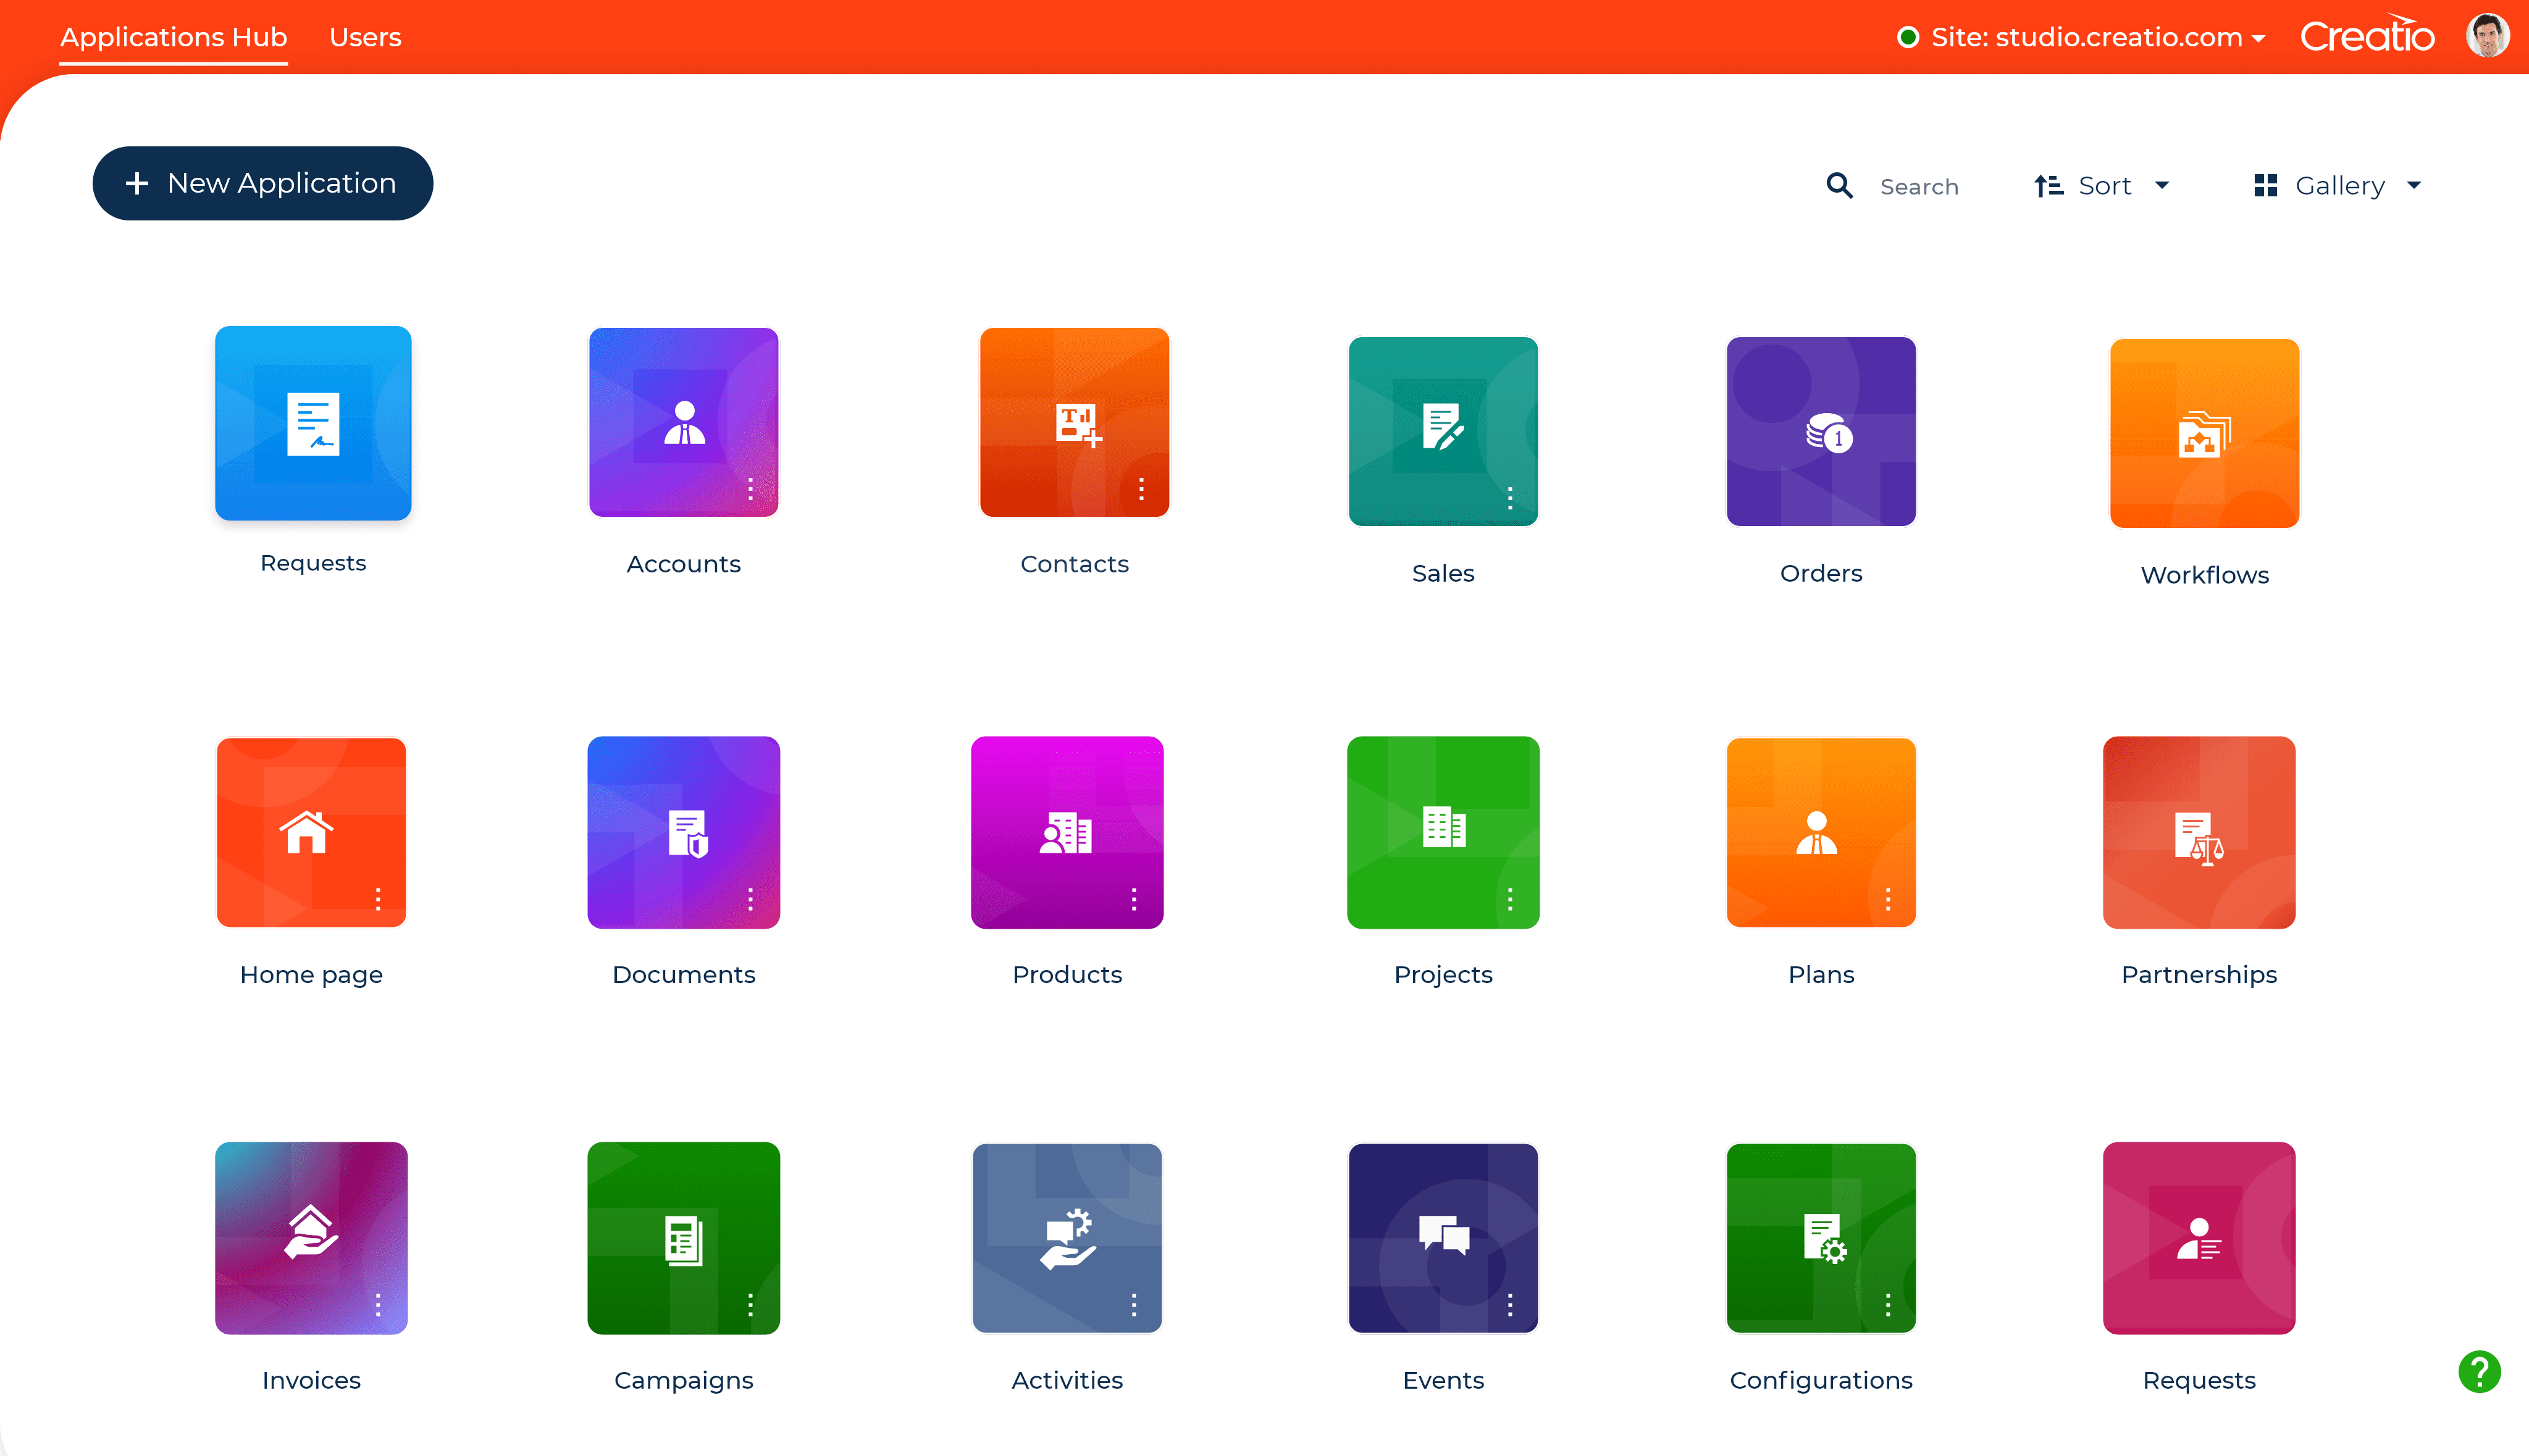Open the Invoices application
This screenshot has width=2529, height=1456.
311,1237
